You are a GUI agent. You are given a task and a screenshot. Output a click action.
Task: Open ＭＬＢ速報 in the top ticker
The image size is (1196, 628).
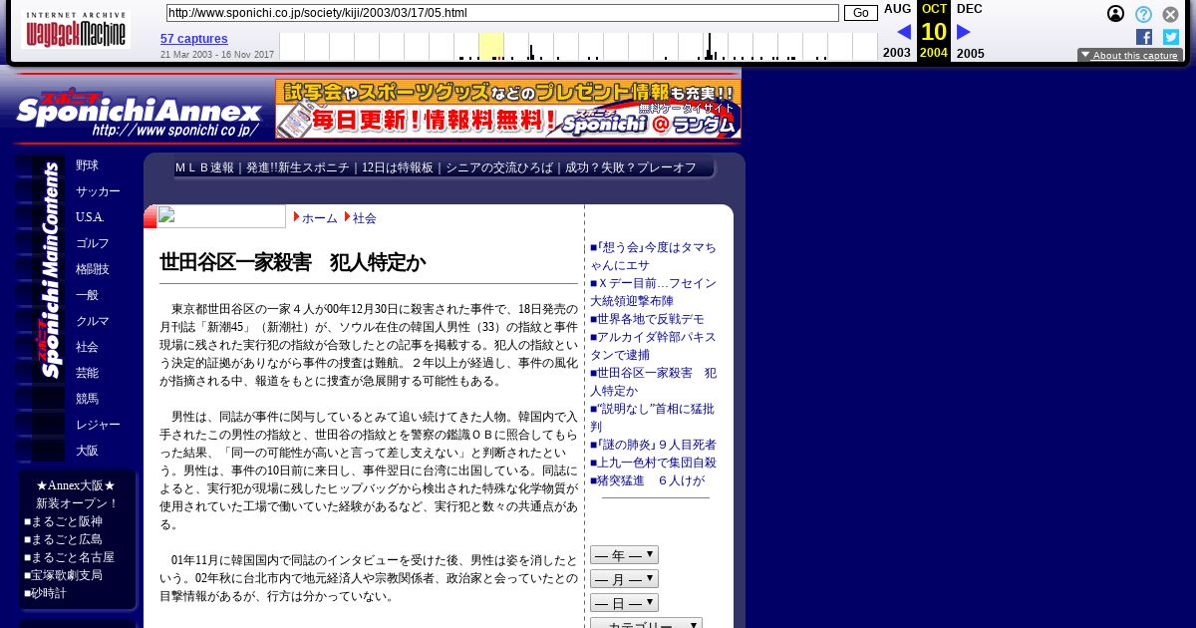tap(204, 167)
